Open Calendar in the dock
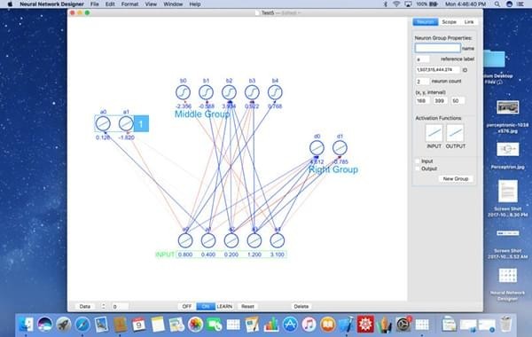 coord(139,325)
